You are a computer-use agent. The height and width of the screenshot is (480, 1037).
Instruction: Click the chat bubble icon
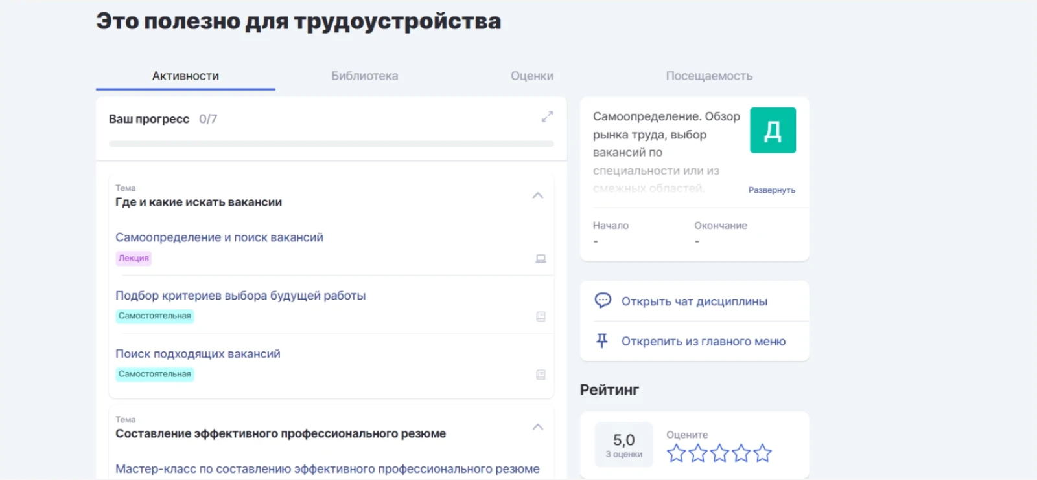tap(603, 301)
